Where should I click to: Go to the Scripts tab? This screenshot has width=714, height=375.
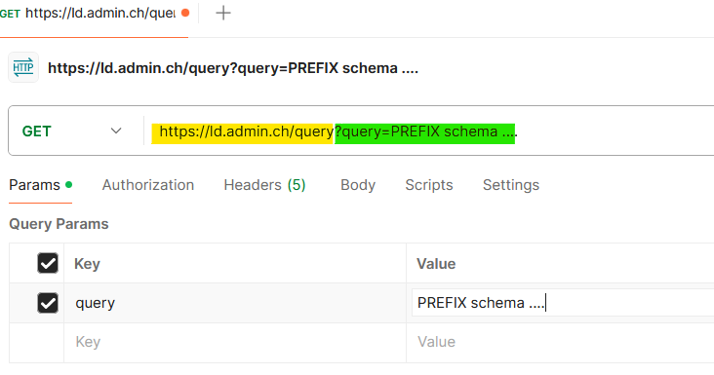tap(429, 185)
